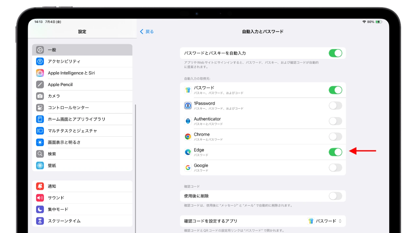
Task: Select the Apple Pencil icon
Action: click(x=40, y=85)
